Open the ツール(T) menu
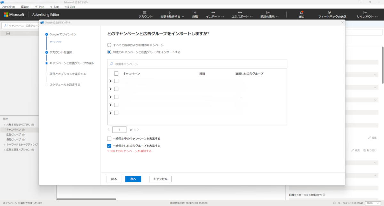The height and width of the screenshot is (206, 384). tap(54, 7)
